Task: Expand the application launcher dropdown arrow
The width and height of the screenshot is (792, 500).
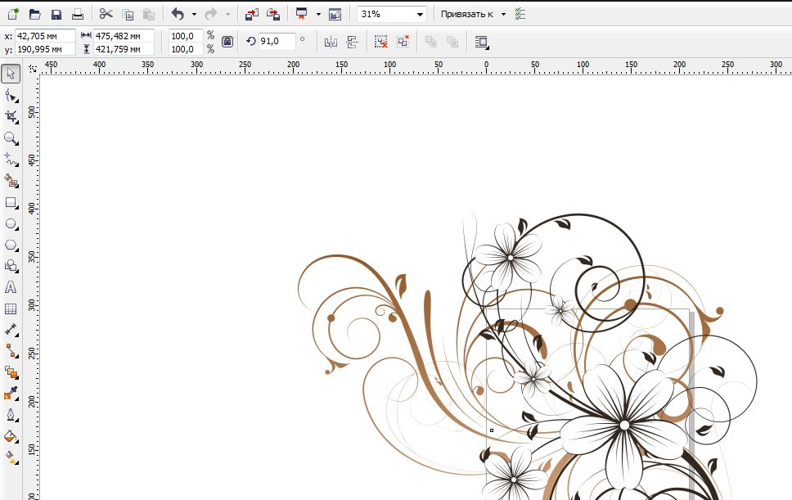Action: coord(318,14)
